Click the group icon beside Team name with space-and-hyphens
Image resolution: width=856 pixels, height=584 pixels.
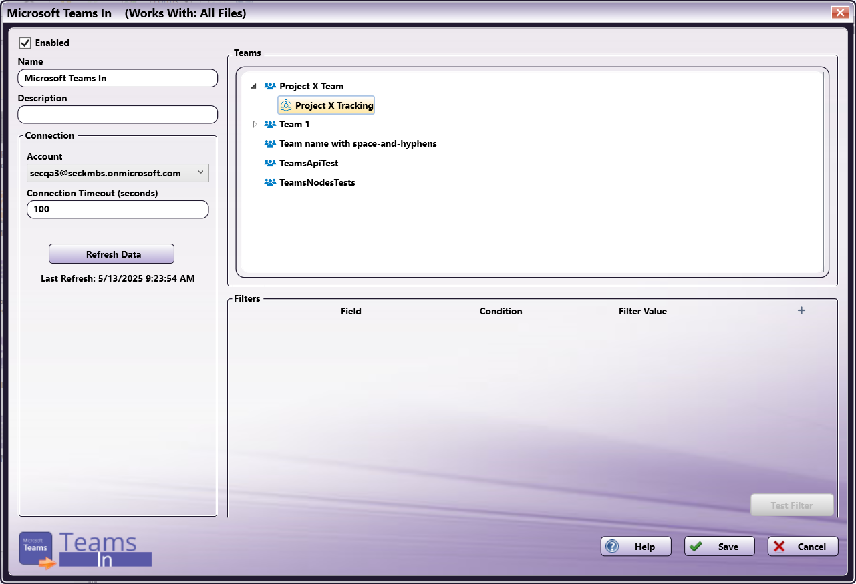click(x=270, y=143)
